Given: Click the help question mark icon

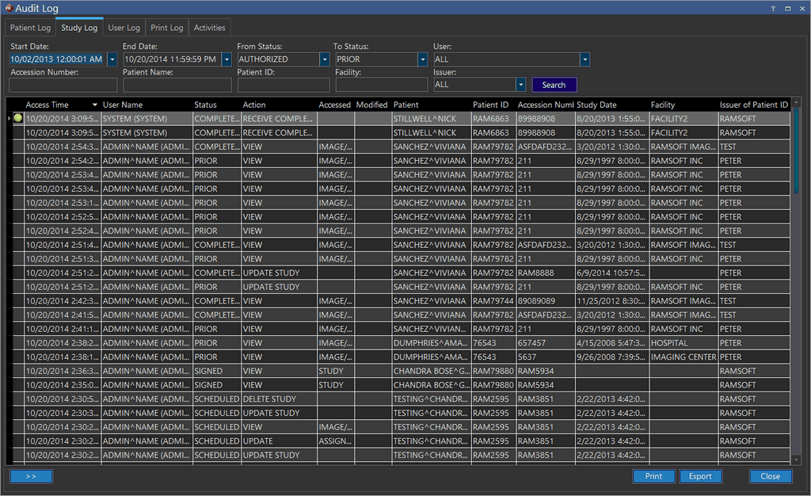Looking at the screenshot, I should 772,8.
